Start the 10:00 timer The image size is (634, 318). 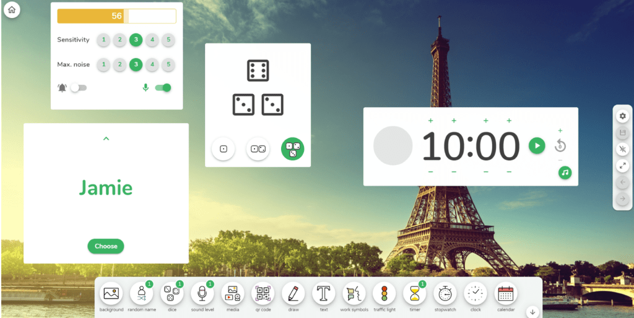[536, 145]
